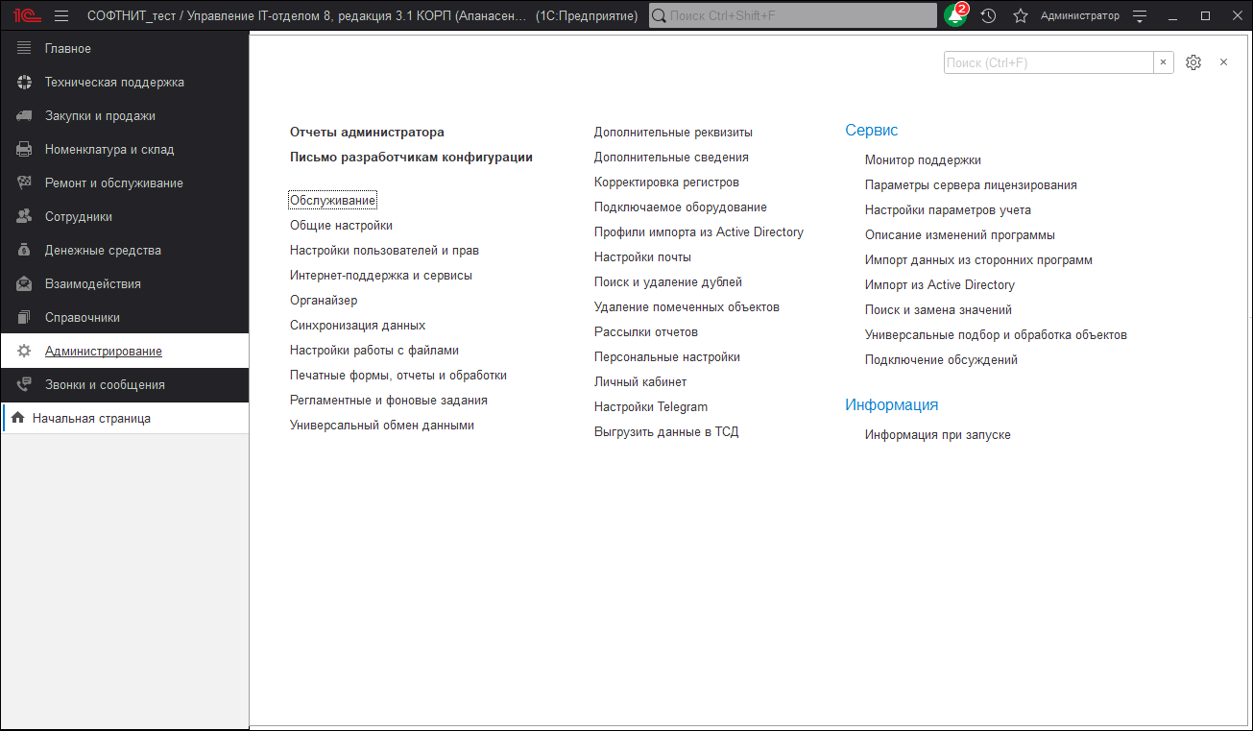Viewport: 1253px width, 731px height.
Task: Open Настройки Telegram
Action: click(653, 406)
